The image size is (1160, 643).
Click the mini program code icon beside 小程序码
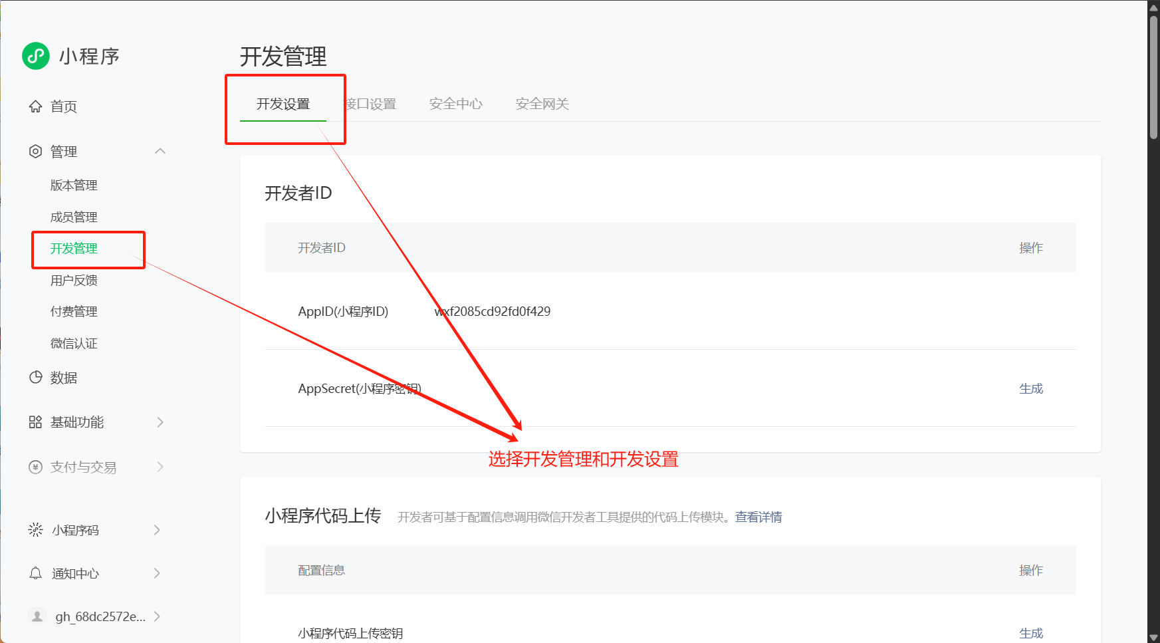[35, 529]
